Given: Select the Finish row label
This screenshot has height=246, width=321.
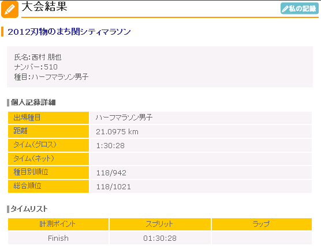Looking at the screenshot, I should click(x=58, y=238).
